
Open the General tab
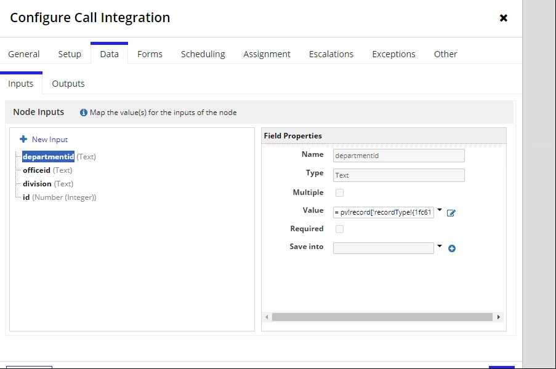coord(24,54)
